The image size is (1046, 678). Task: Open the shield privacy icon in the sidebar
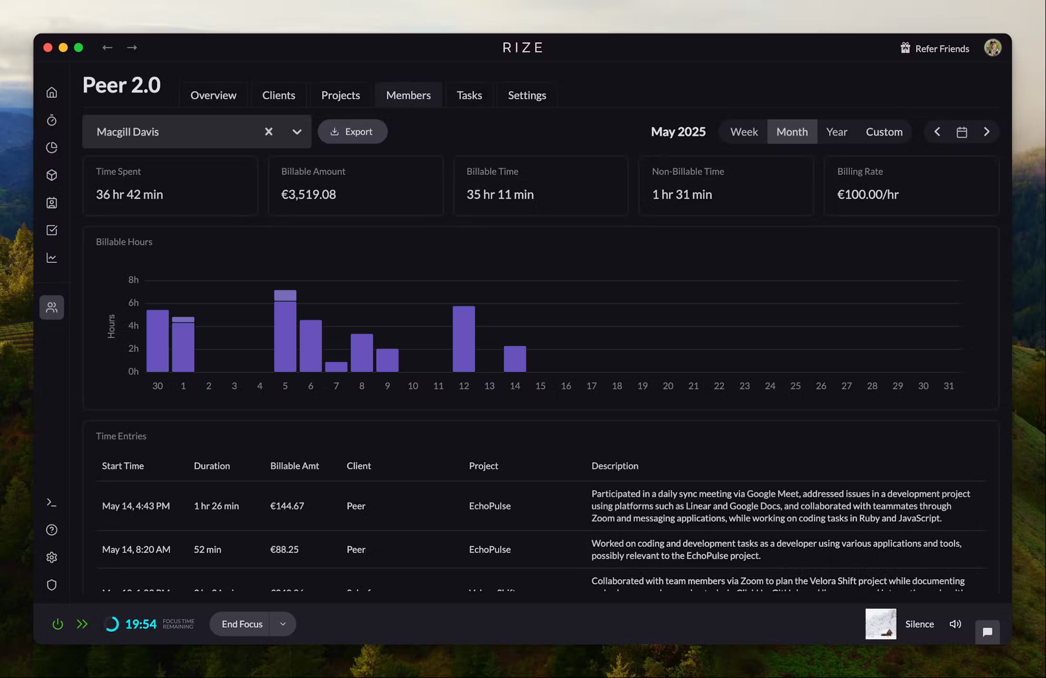[51, 584]
